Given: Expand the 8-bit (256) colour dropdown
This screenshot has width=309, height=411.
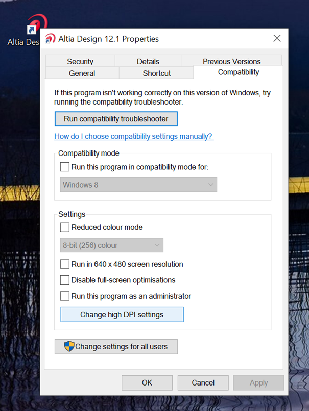Looking at the screenshot, I should pos(111,245).
